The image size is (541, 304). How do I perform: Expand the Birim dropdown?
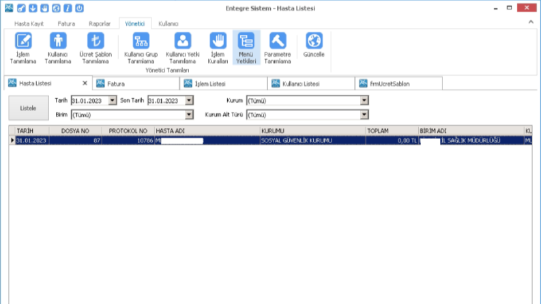(x=189, y=115)
